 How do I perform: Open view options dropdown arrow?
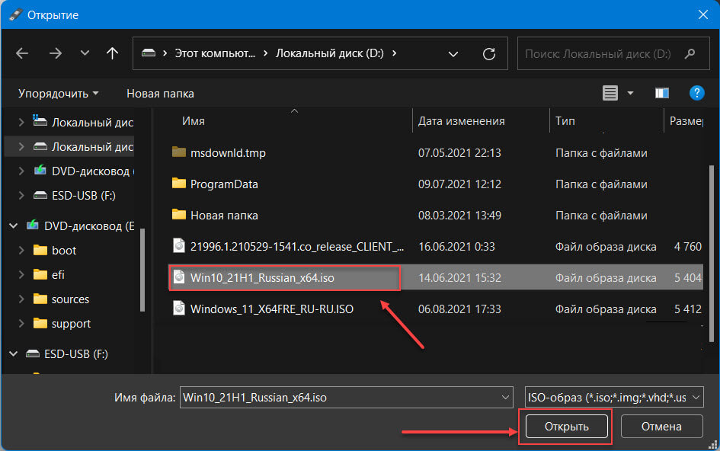(630, 93)
